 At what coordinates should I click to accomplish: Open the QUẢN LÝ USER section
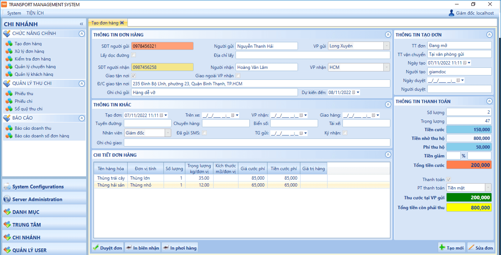[x=29, y=250]
